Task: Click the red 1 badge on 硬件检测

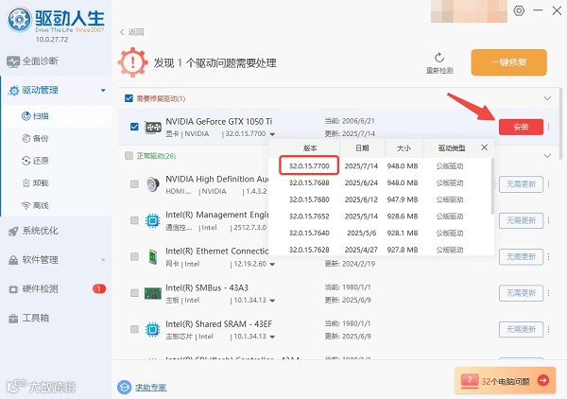Action: coord(99,288)
